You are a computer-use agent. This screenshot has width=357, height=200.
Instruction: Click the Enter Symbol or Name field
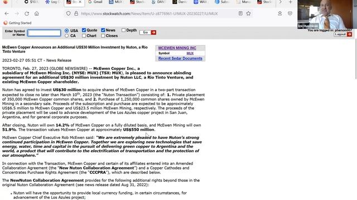pyautogui.click(x=44, y=33)
